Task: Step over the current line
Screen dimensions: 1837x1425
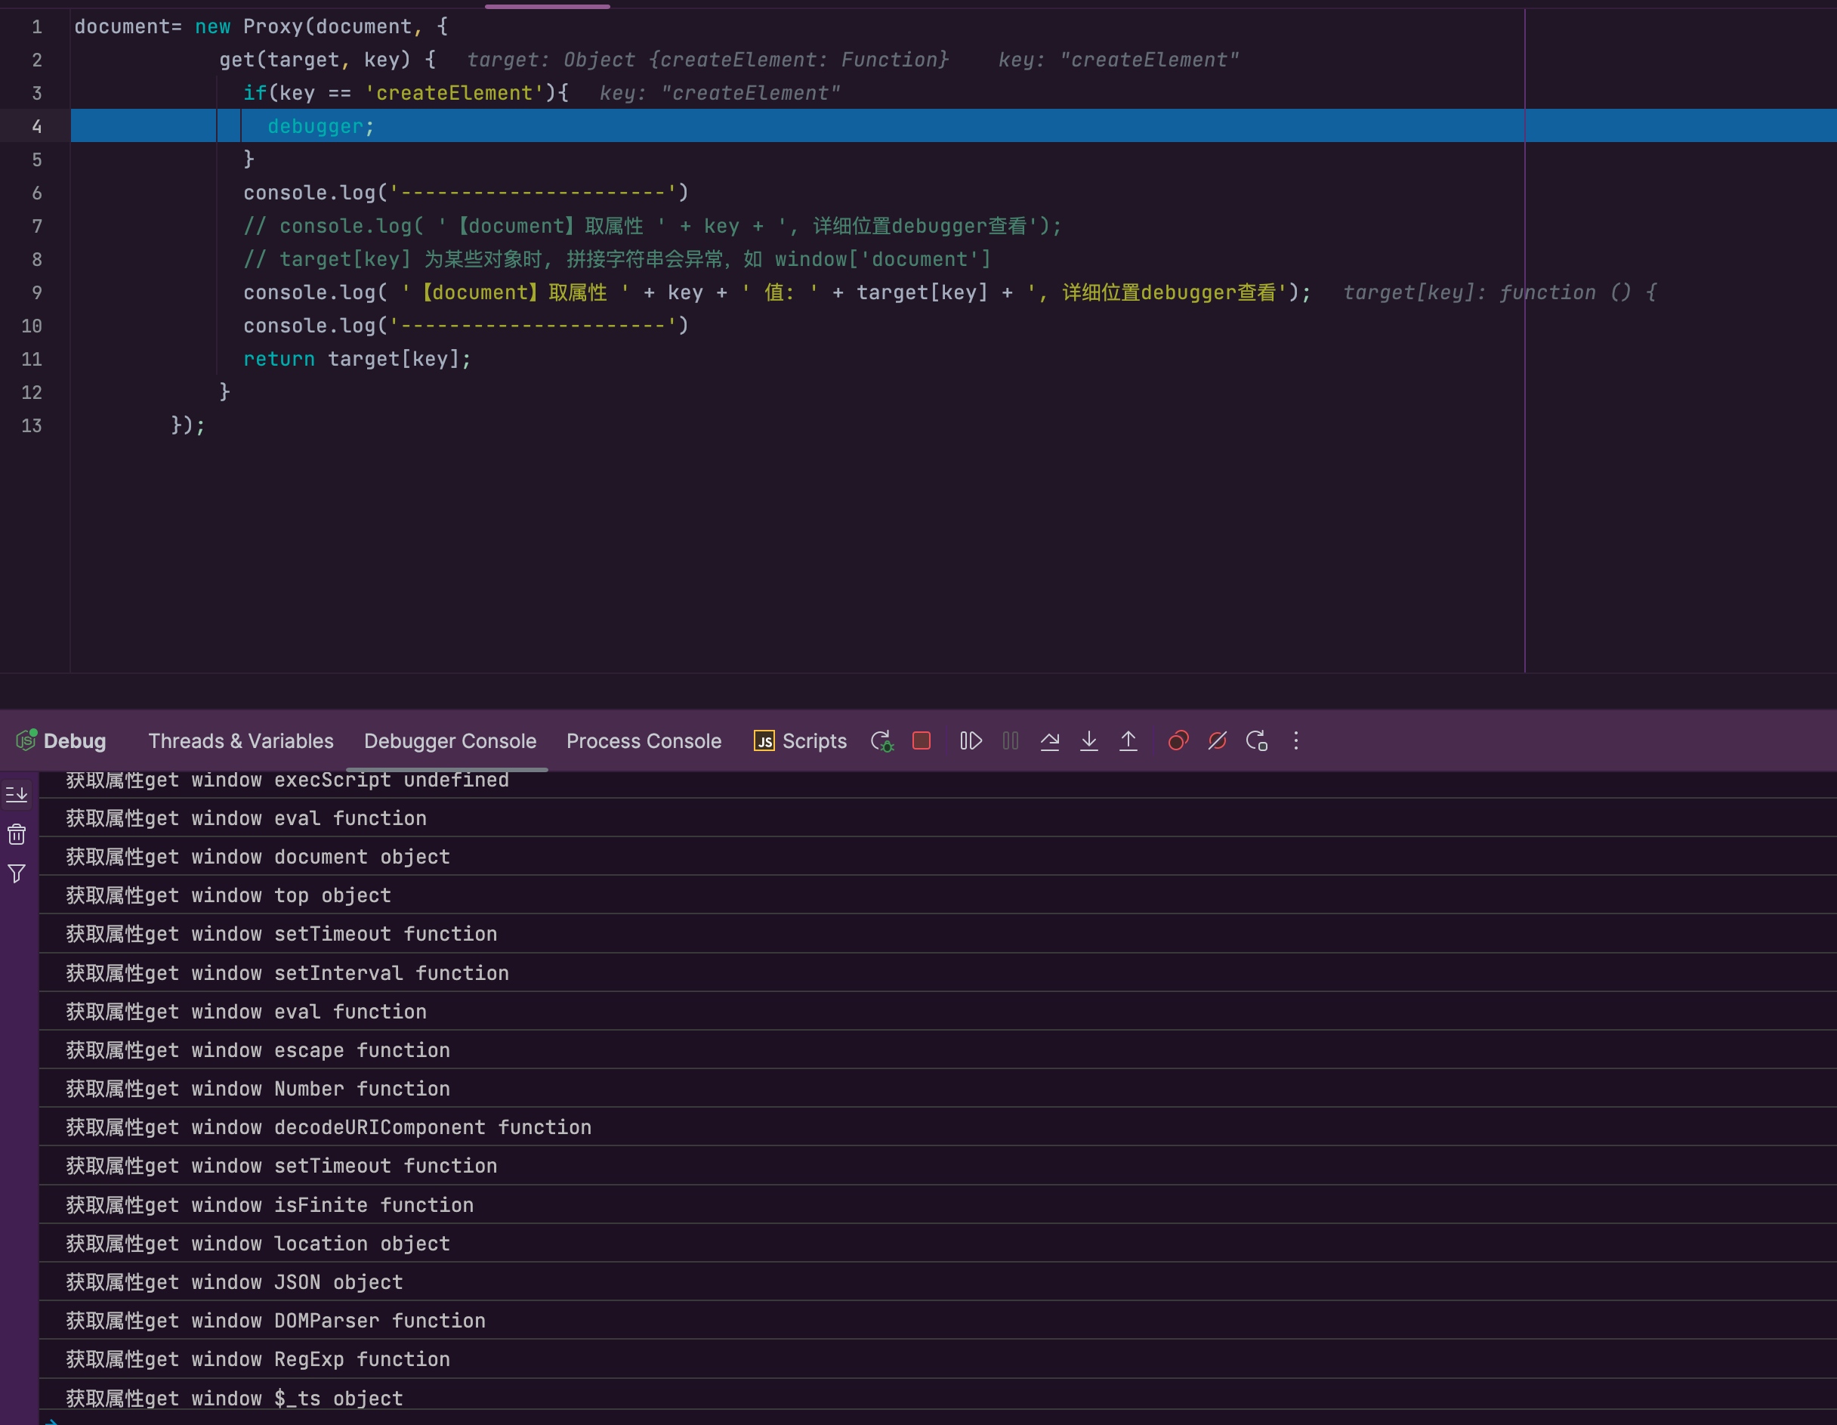Action: coord(1050,741)
